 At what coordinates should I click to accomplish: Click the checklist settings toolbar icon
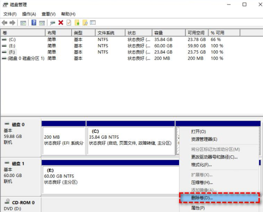[x=93, y=22]
